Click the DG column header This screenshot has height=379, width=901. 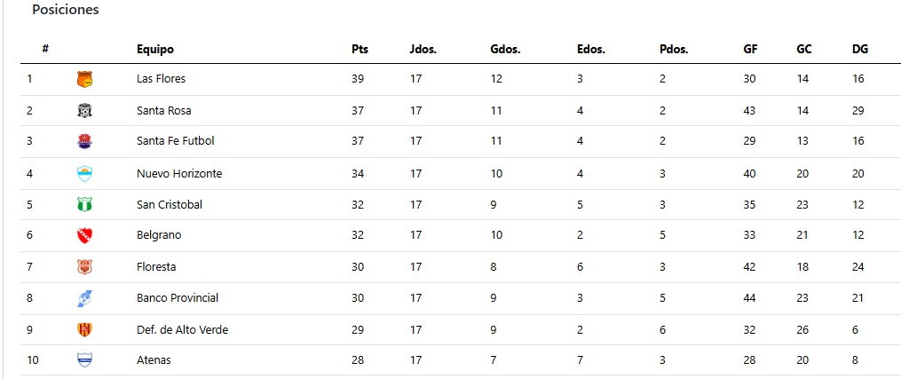click(x=859, y=50)
